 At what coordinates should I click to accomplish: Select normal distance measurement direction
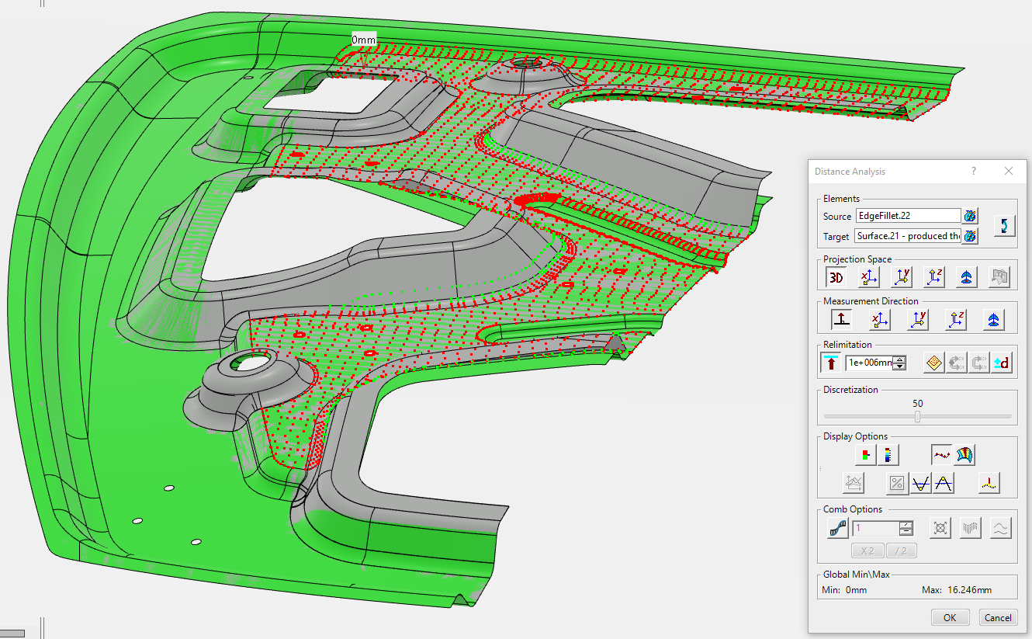[x=841, y=319]
